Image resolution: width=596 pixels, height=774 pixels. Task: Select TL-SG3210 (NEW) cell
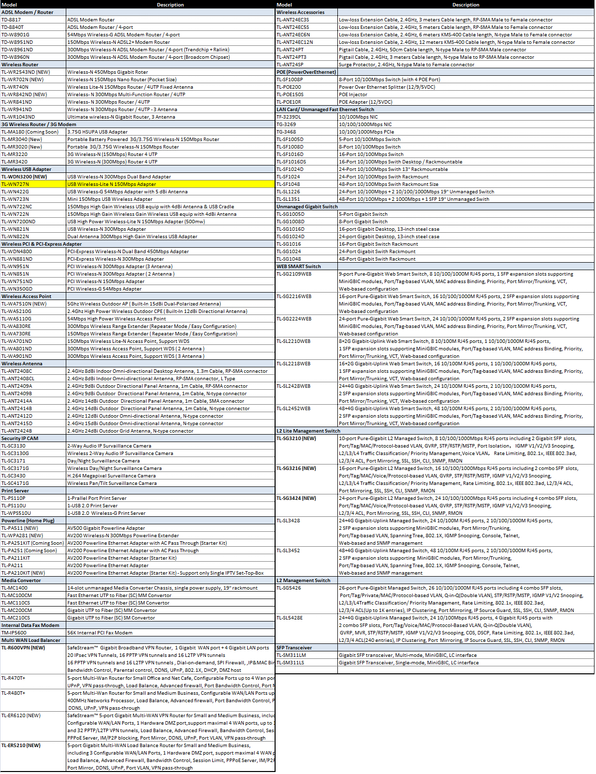tap(306, 450)
